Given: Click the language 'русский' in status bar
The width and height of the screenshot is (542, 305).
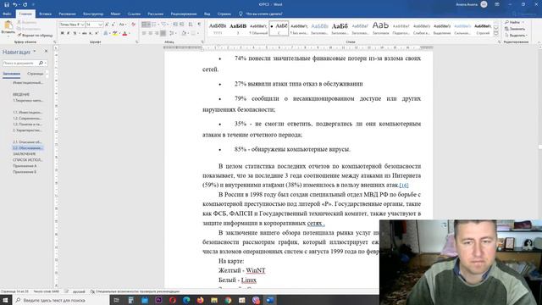Looking at the screenshot, I should point(79,291).
